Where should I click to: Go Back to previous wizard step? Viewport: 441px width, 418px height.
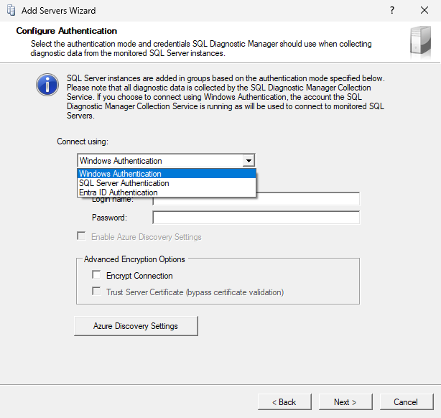pyautogui.click(x=283, y=401)
